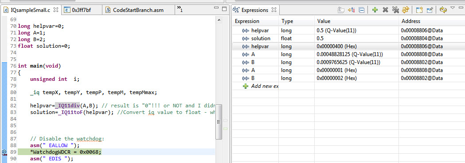Select B row with Q-Value(11)
465x163 pixels.
click(x=348, y=62)
